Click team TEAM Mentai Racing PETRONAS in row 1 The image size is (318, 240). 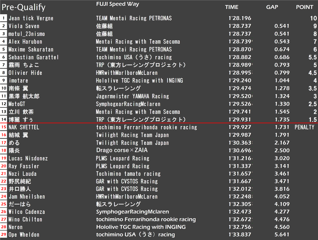(134, 18)
